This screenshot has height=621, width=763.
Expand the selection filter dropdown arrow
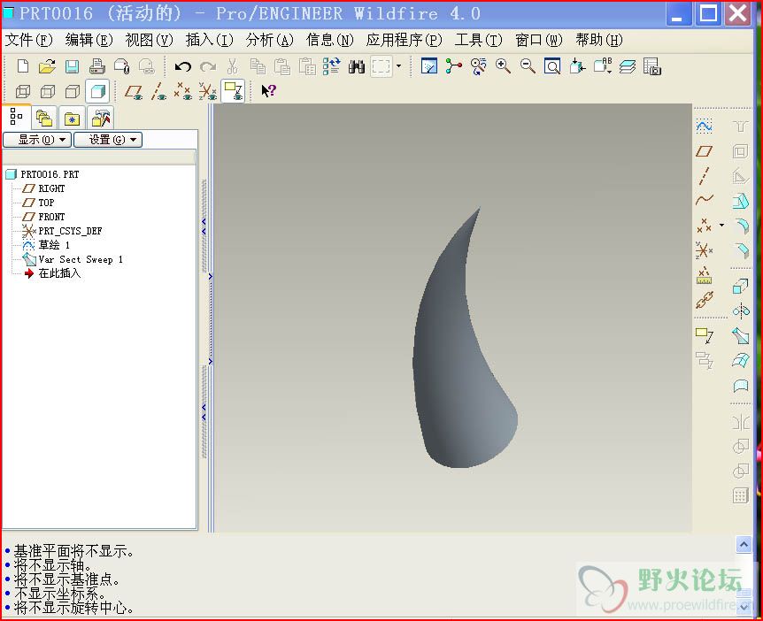pyautogui.click(x=399, y=66)
